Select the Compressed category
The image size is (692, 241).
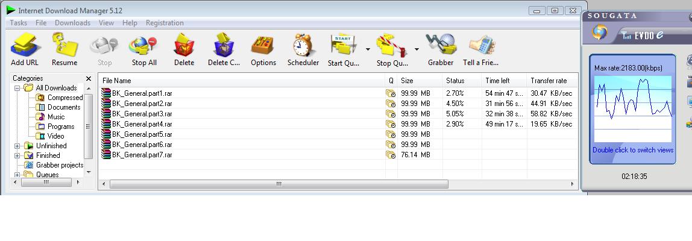65,98
